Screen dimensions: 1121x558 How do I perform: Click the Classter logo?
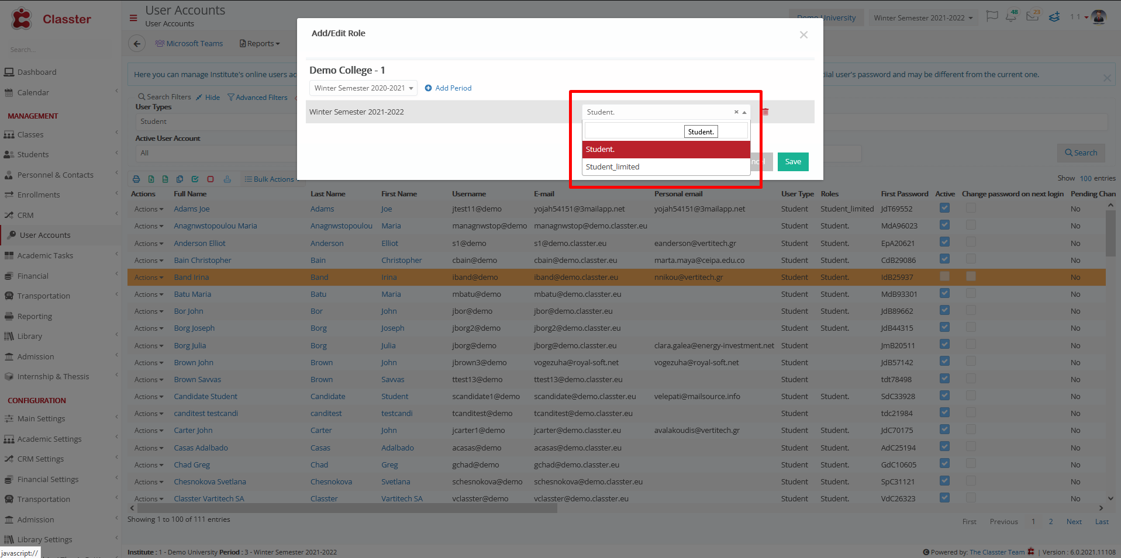pyautogui.click(x=51, y=19)
